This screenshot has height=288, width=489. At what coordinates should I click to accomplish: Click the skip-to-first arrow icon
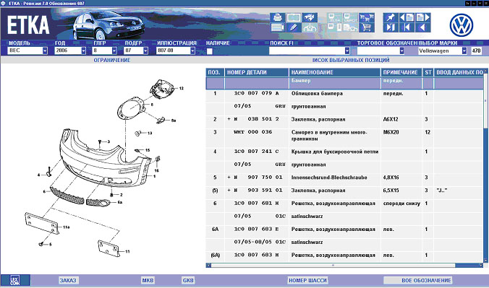pos(407,27)
